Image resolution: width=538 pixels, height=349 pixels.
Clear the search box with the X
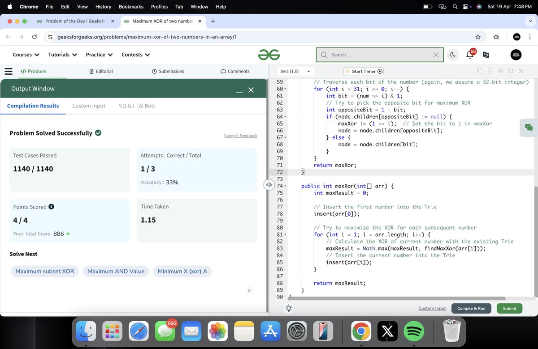436,55
